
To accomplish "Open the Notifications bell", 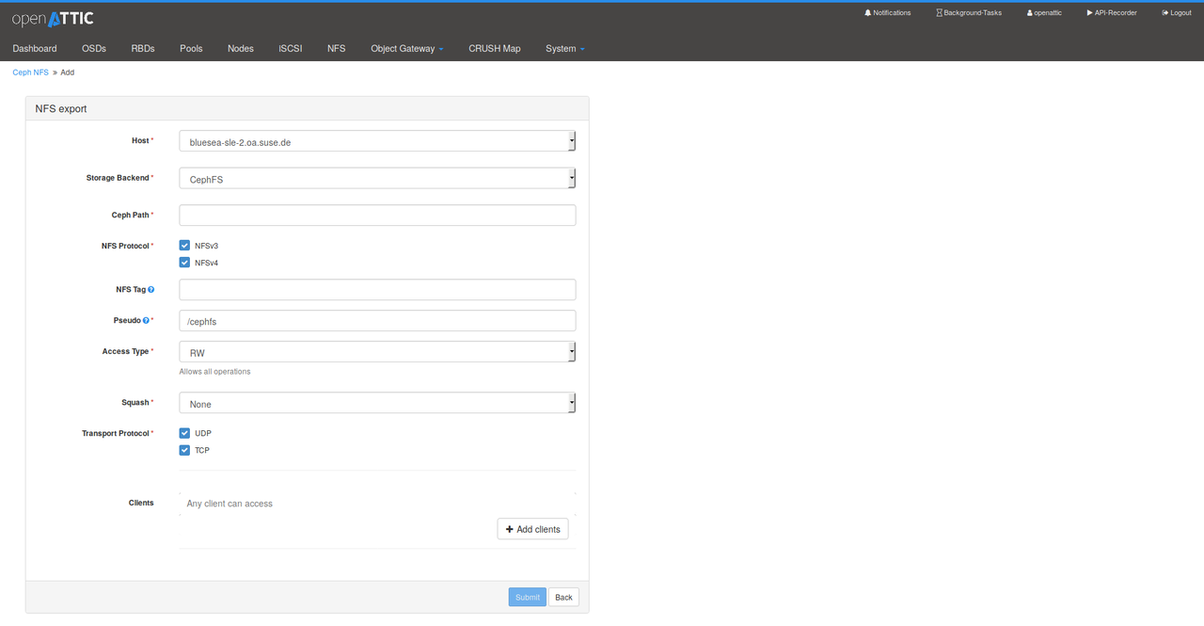I will click(887, 13).
